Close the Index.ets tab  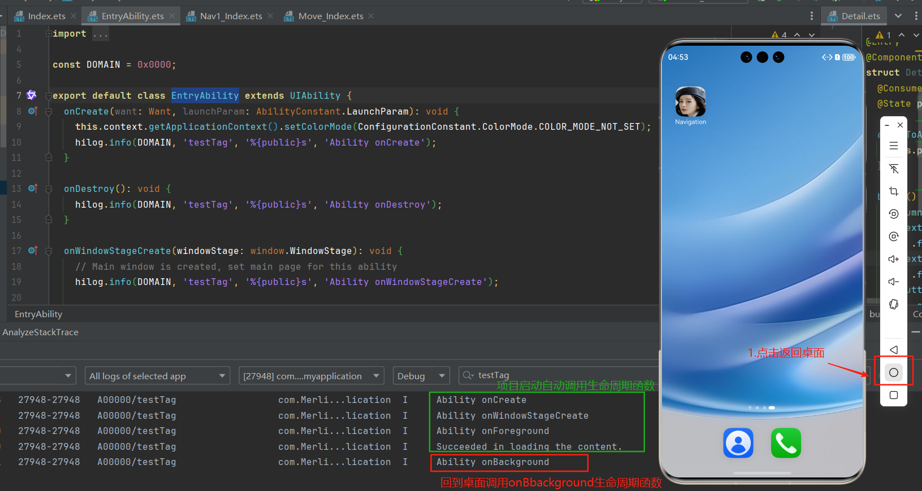73,16
